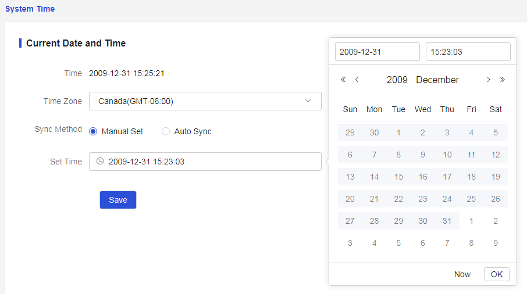The width and height of the screenshot is (527, 294).
Task: Jump to next year with double-right arrow
Action: pos(503,80)
